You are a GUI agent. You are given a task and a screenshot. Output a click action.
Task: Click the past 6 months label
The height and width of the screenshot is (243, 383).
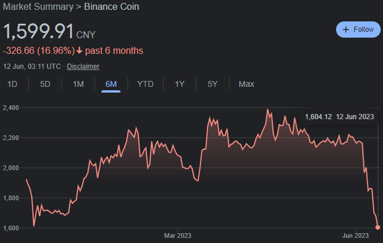(114, 51)
